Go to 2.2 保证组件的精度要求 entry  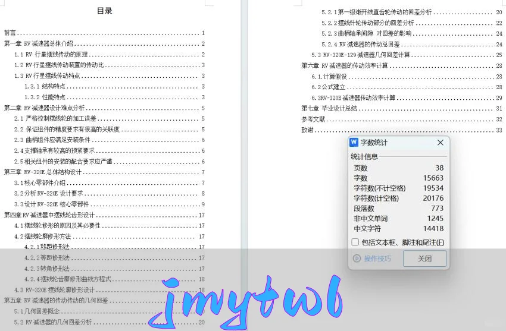point(110,129)
